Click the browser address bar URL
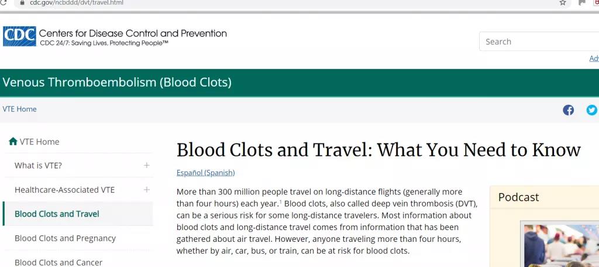The height and width of the screenshot is (267, 599). tap(77, 3)
